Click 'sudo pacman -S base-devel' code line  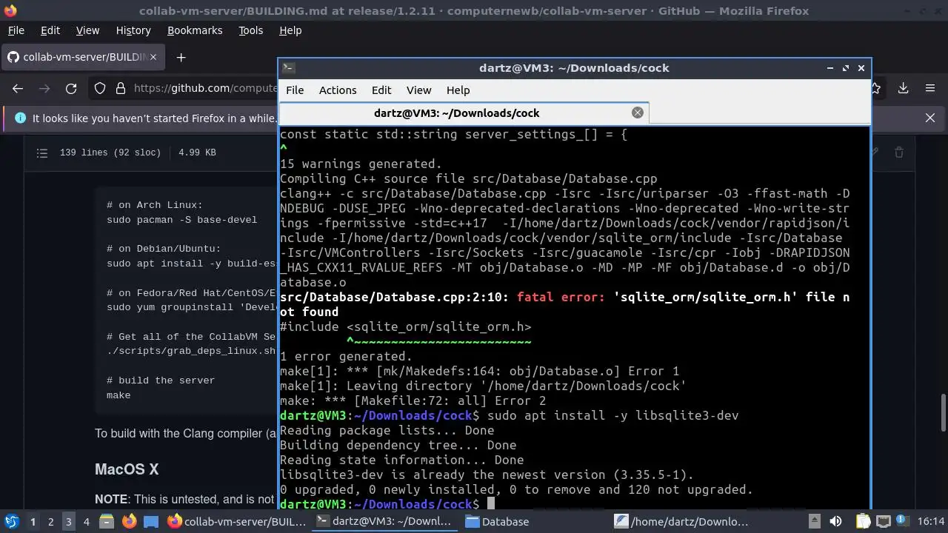click(182, 220)
